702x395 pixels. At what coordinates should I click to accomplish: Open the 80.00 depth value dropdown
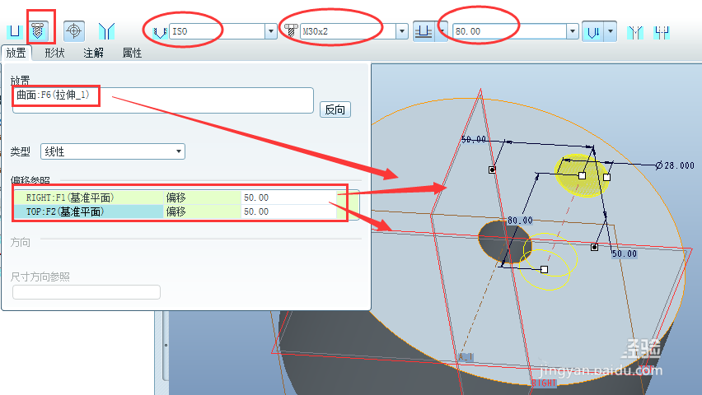pyautogui.click(x=572, y=31)
